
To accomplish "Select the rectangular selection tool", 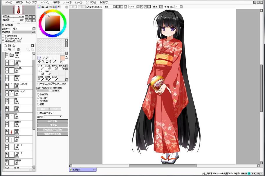I will (39, 58).
